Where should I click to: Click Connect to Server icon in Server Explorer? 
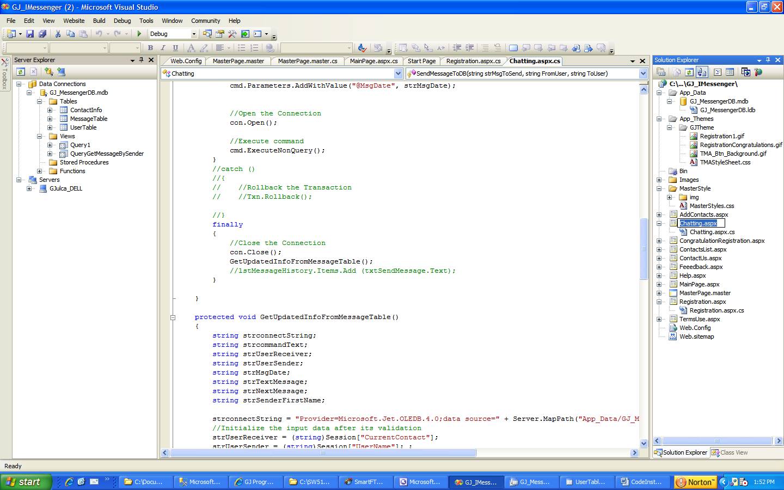point(61,72)
